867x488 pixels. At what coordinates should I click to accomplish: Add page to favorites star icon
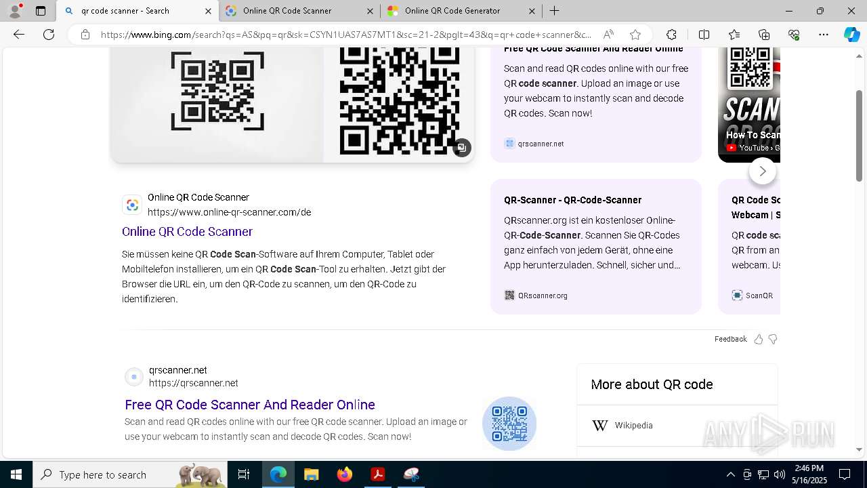[635, 35]
